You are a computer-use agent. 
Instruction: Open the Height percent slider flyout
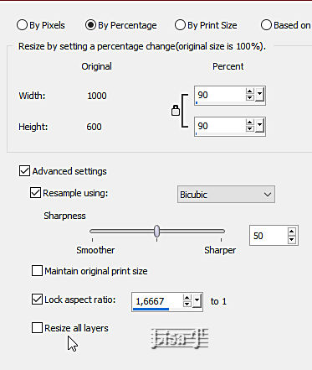(x=259, y=126)
